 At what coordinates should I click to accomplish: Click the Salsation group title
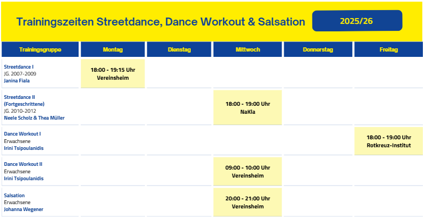click(x=14, y=195)
